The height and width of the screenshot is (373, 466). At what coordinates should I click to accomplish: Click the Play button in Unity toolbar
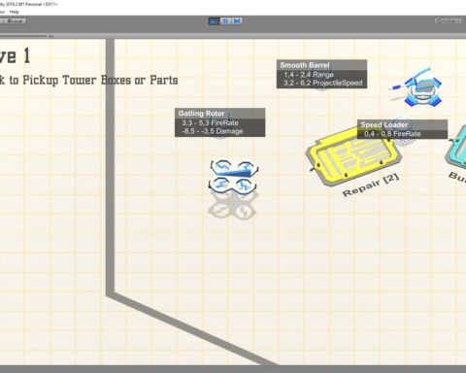click(214, 21)
